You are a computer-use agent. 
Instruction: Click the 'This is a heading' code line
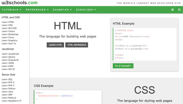click(x=131, y=46)
